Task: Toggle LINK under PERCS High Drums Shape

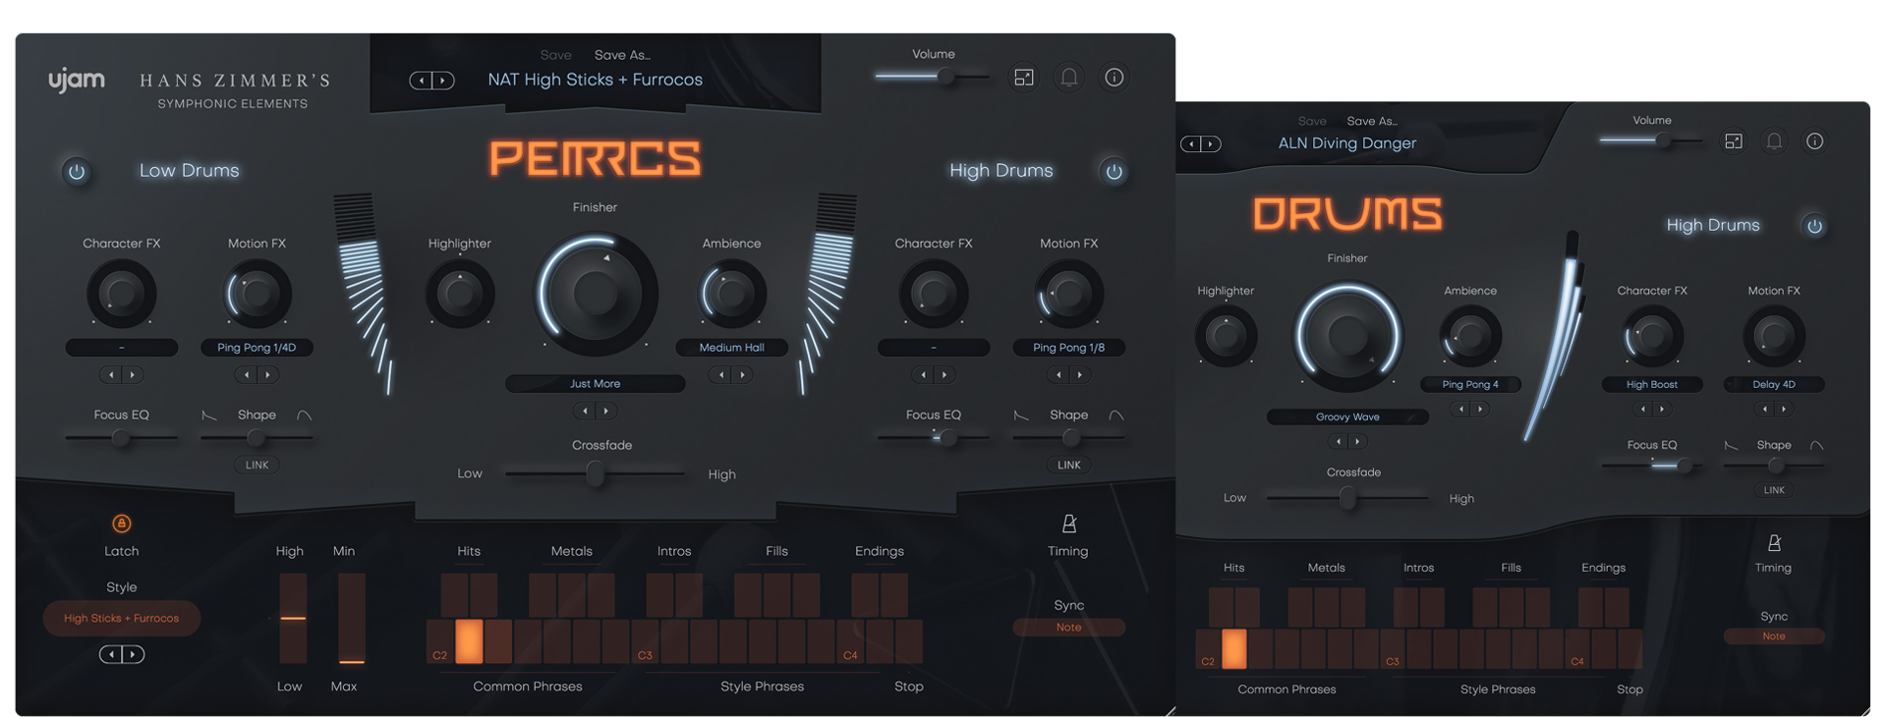Action: 1069,466
